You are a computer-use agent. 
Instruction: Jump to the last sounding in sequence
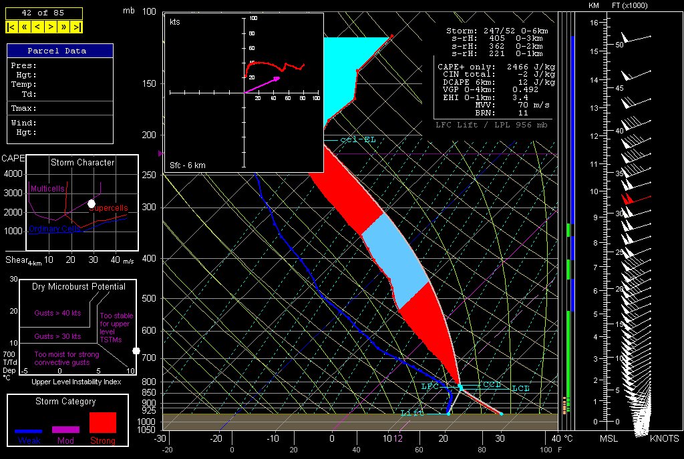[x=77, y=27]
